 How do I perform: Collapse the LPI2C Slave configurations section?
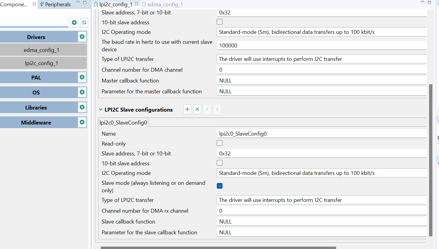click(101, 109)
